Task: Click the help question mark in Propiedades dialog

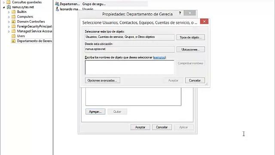Action: (180, 13)
